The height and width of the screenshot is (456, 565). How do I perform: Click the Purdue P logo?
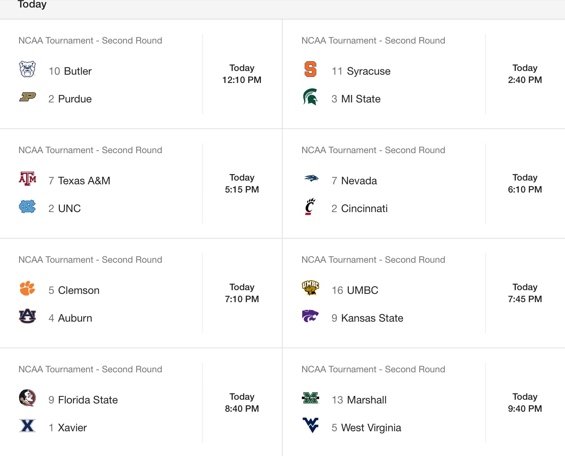pyautogui.click(x=27, y=97)
